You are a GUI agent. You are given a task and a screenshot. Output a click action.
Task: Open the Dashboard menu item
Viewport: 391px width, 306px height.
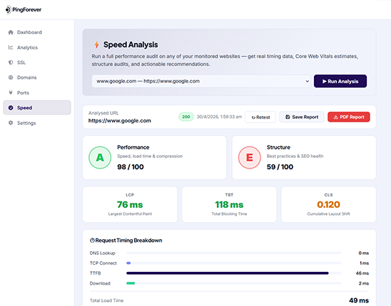click(37, 32)
